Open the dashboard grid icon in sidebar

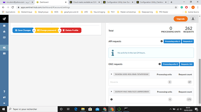coord(4,26)
